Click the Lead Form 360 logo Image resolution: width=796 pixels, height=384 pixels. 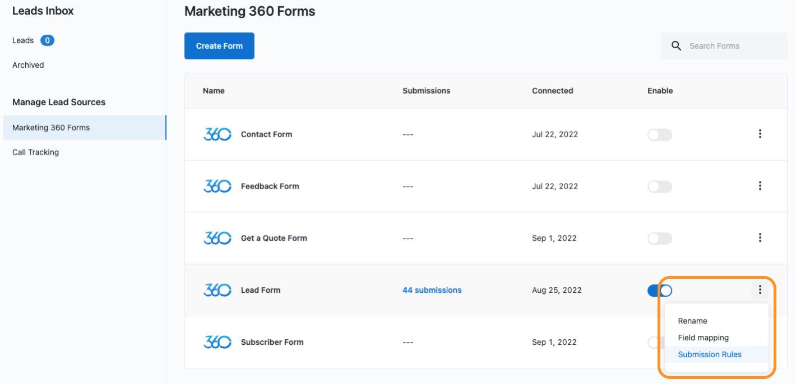pos(217,290)
